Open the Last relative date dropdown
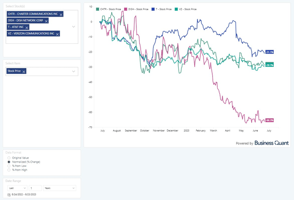Image resolution: width=294 pixels, height=200 pixels. (17, 188)
